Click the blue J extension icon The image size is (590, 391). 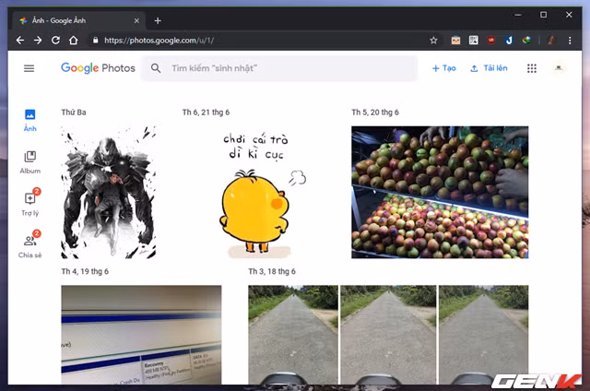pyautogui.click(x=509, y=41)
